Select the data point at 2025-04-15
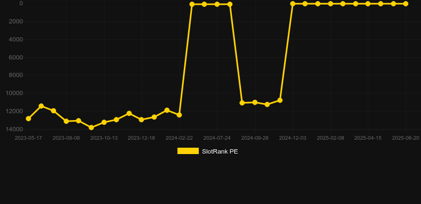This screenshot has width=421, height=204. [368, 4]
